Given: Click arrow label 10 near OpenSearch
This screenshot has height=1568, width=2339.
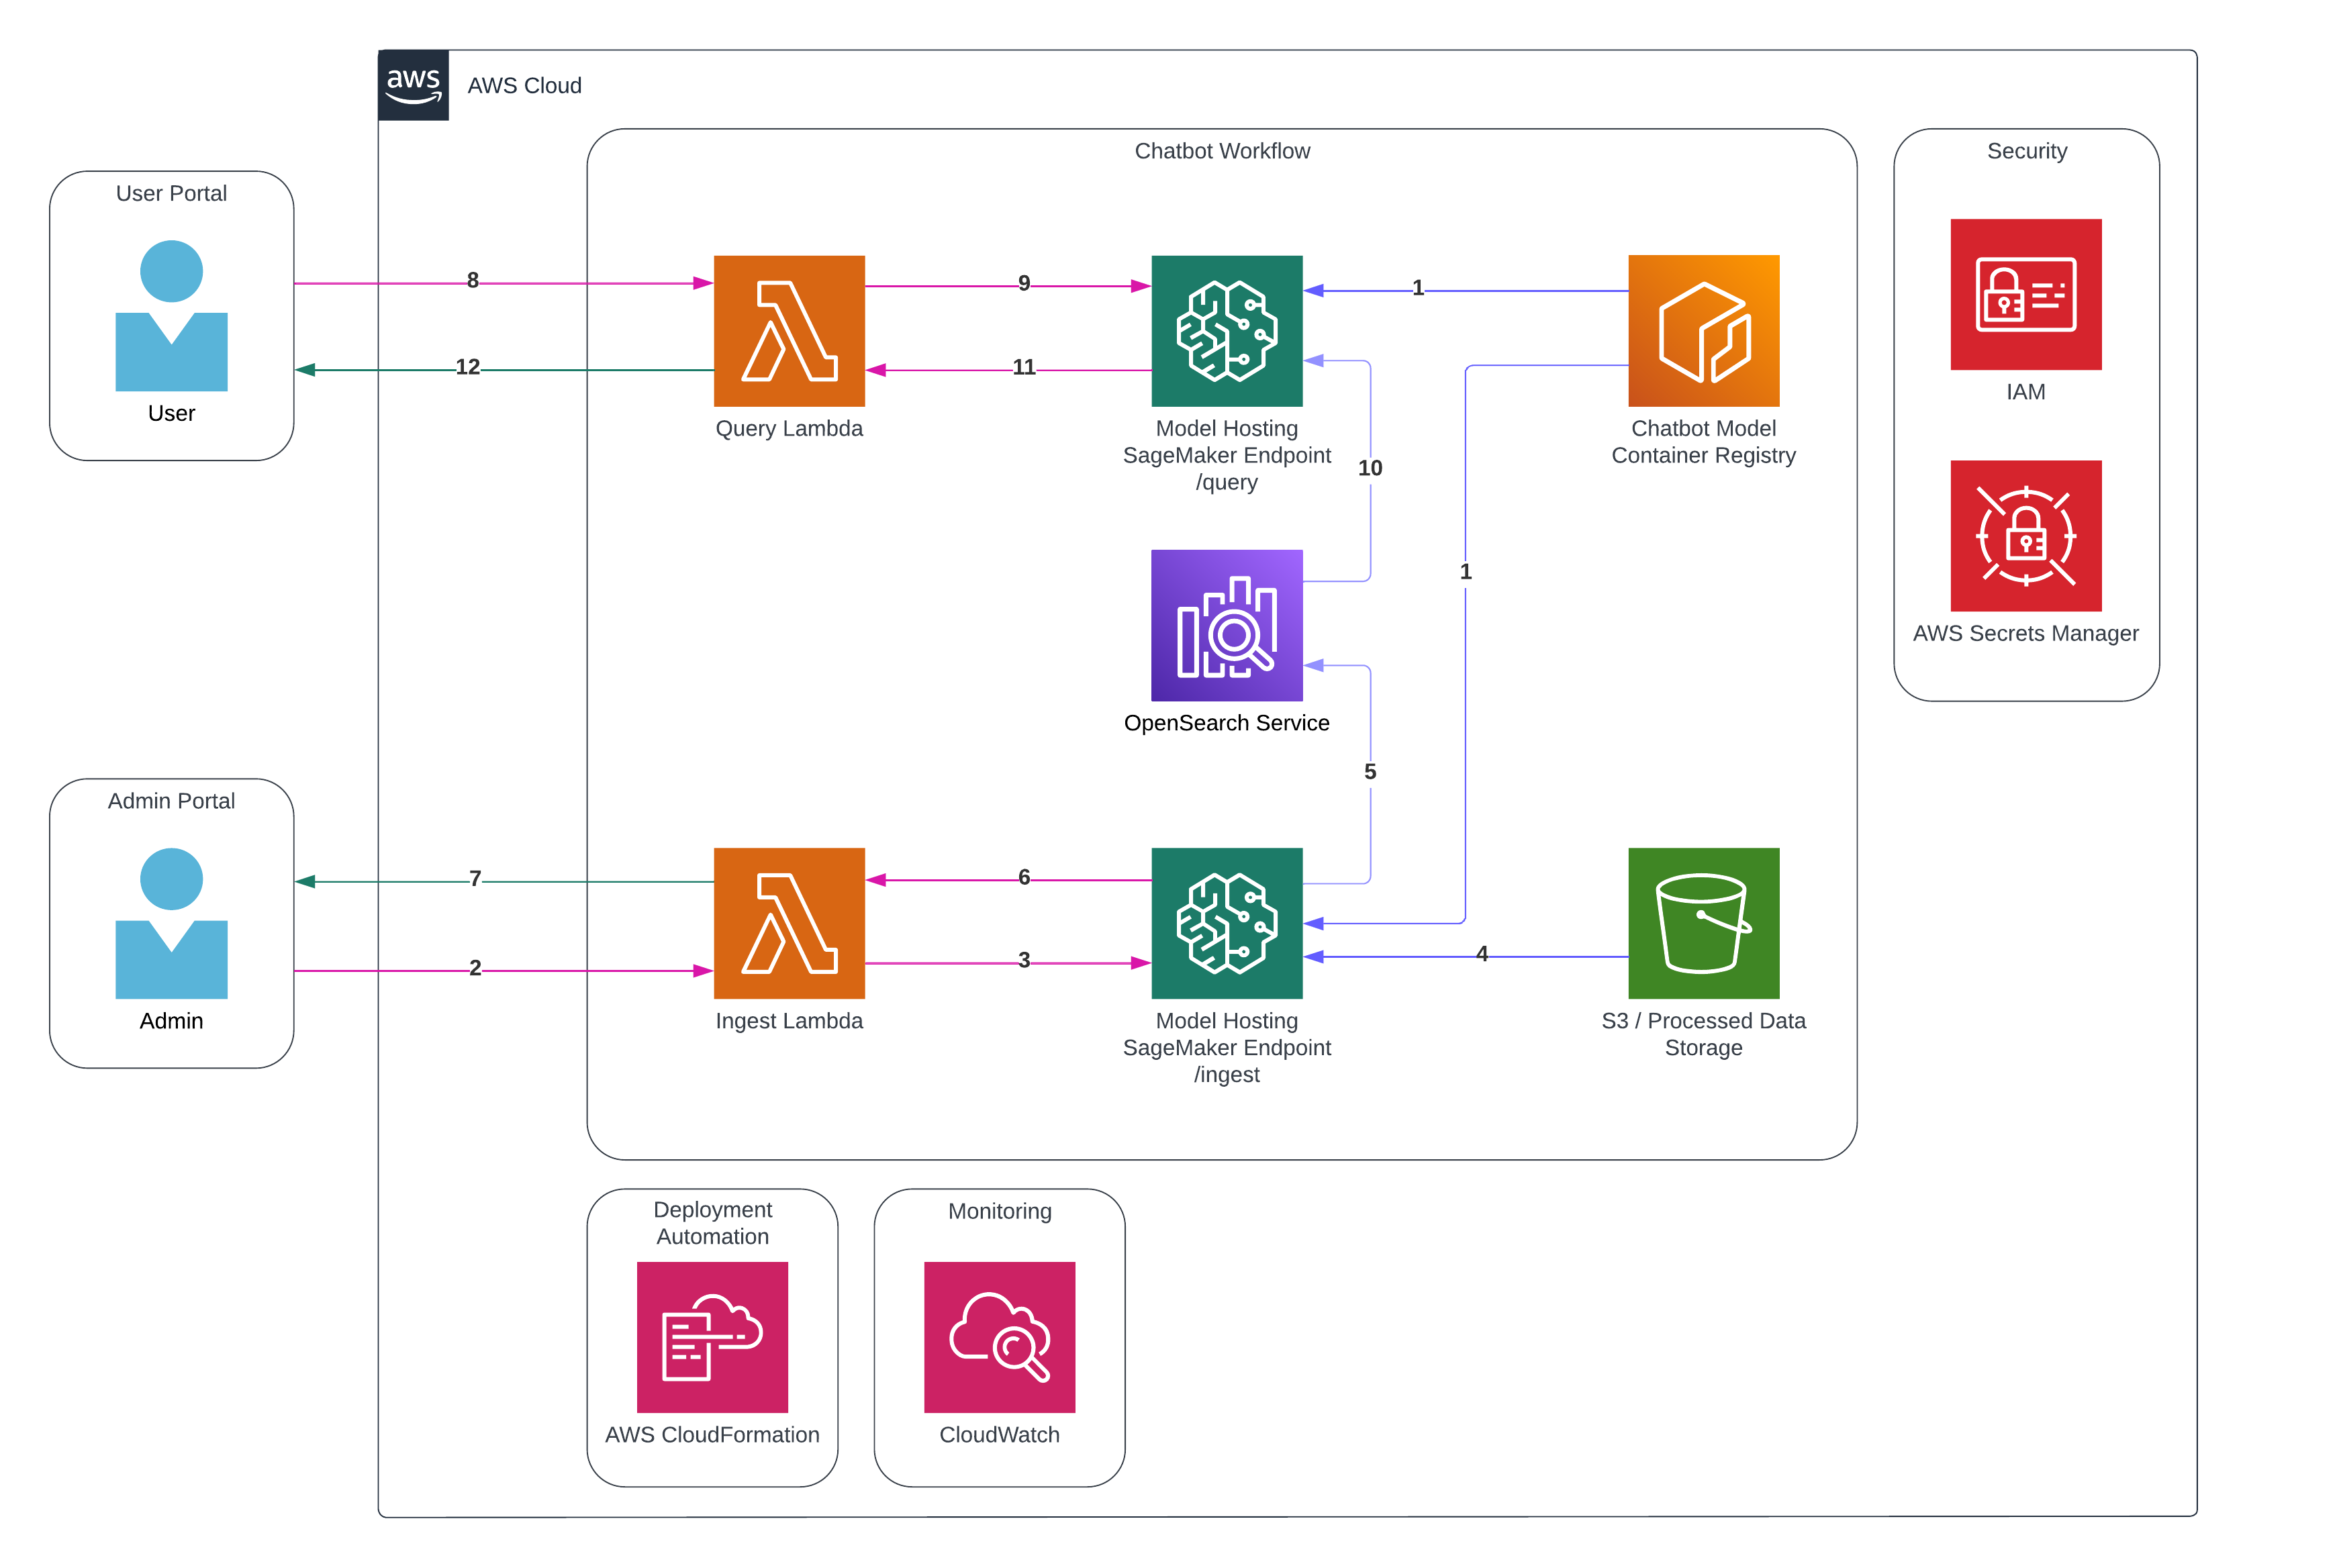Looking at the screenshot, I should coord(1370,468).
